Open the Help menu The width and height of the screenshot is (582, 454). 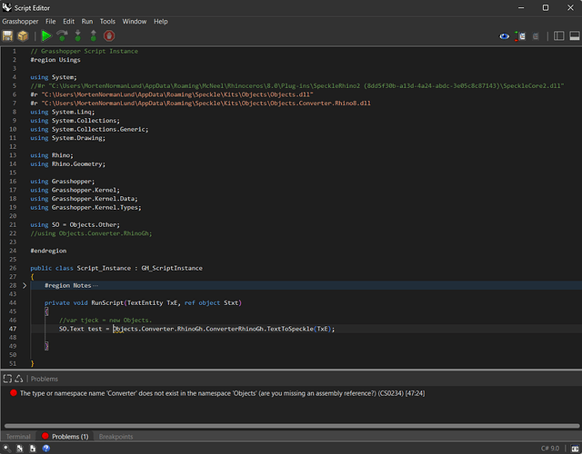coord(161,22)
